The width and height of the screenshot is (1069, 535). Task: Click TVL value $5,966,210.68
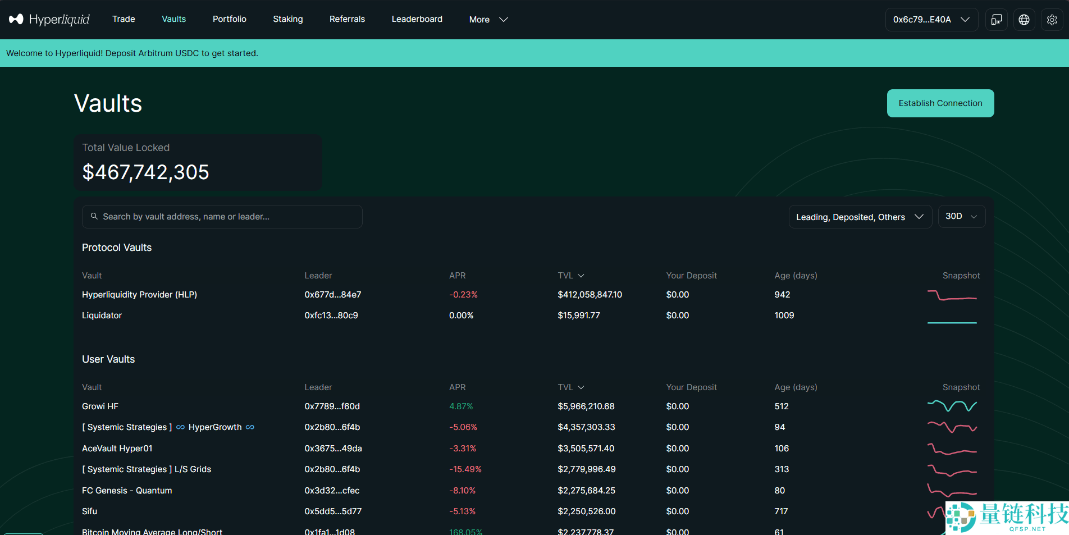pos(586,406)
